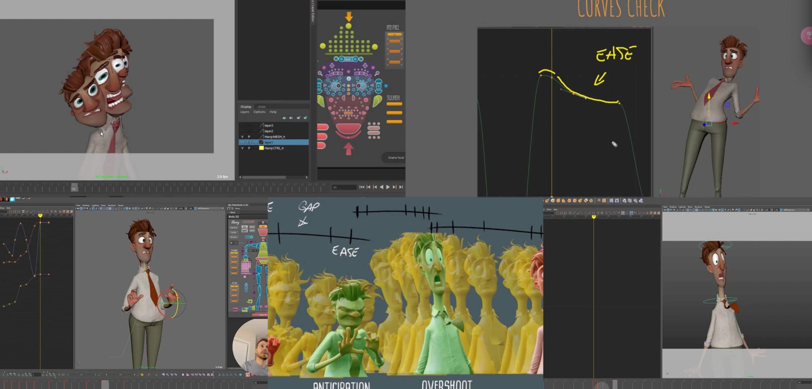Play animation forwards

click(388, 187)
